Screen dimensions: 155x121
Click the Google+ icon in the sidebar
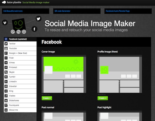pyautogui.click(x=6, y=53)
